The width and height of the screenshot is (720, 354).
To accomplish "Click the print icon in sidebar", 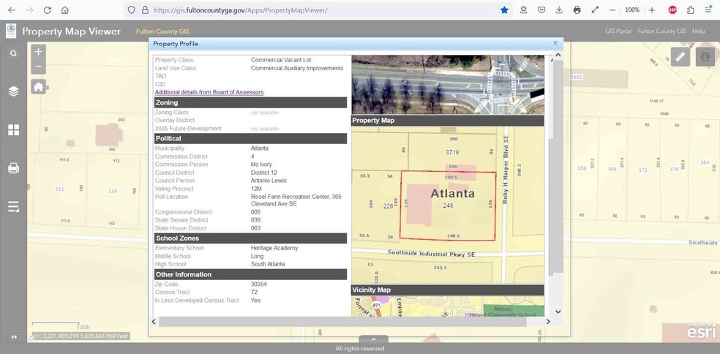I will 13,168.
